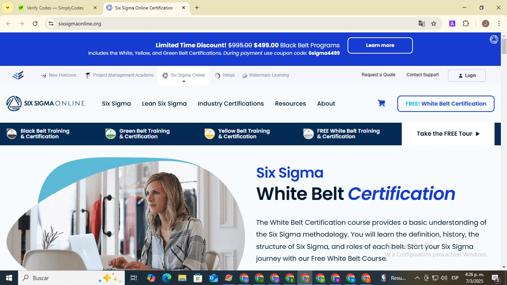Open the tab search chevron

pyautogui.click(x=7, y=8)
